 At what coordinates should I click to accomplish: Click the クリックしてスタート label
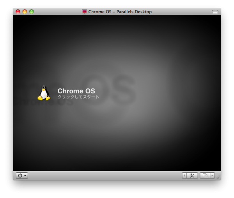point(78,97)
